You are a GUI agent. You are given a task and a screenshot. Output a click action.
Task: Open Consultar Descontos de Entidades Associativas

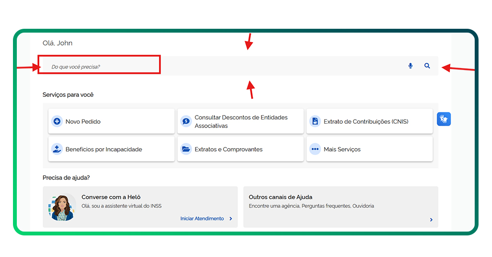tap(240, 121)
